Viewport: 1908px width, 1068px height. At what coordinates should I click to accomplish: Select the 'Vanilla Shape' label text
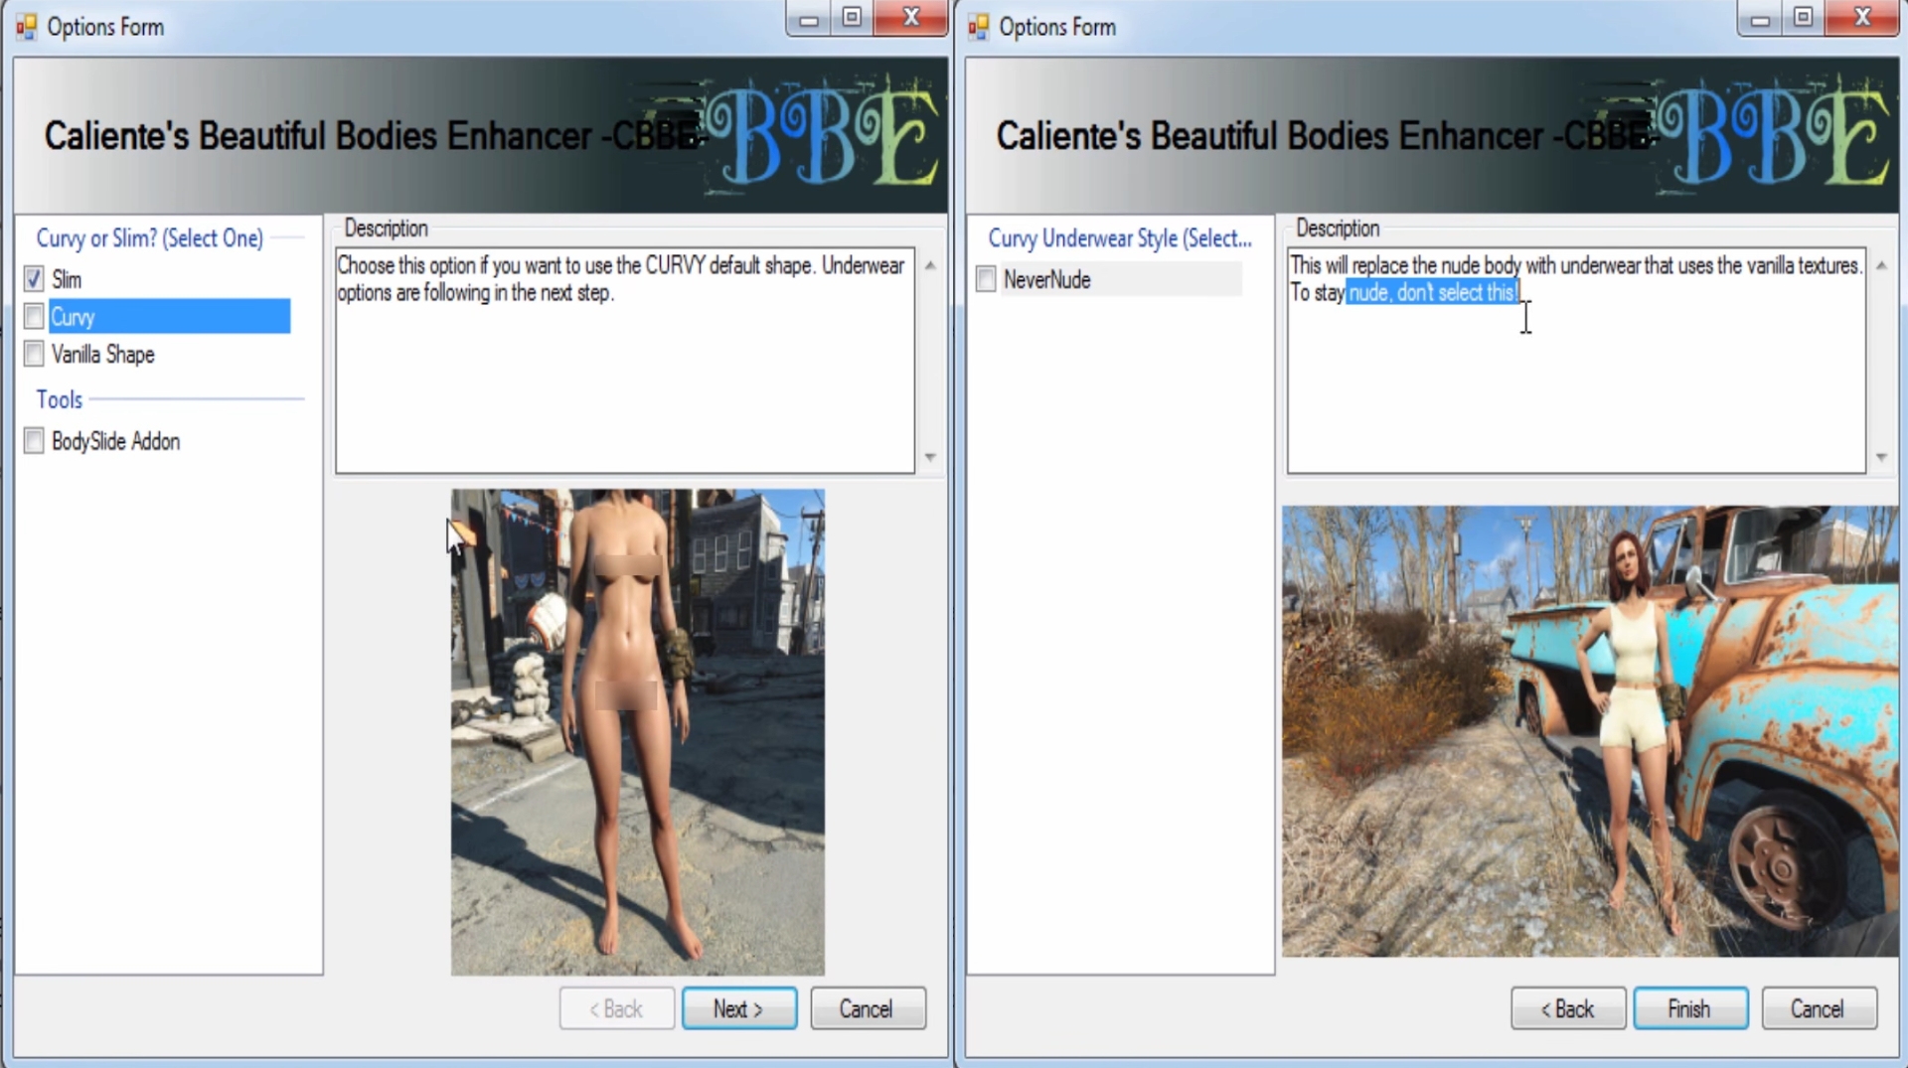103,355
